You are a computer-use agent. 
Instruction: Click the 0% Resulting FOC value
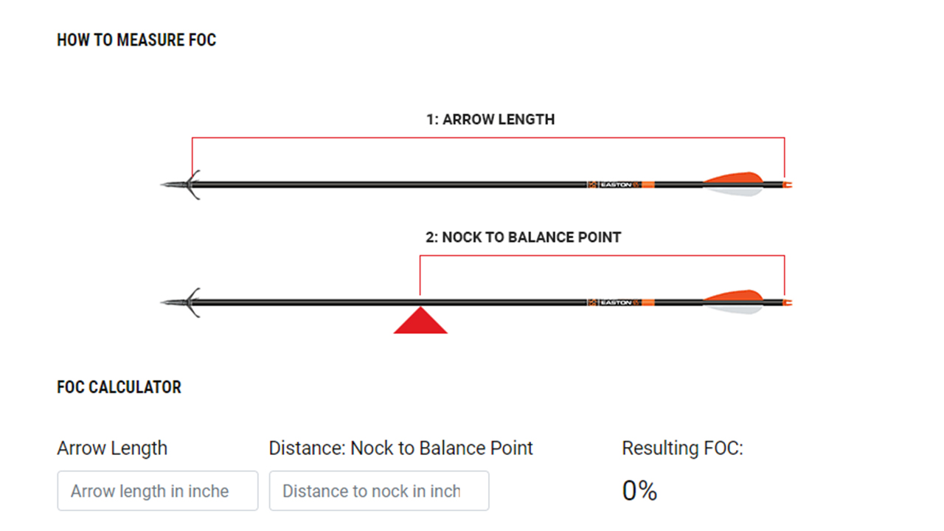[x=639, y=491]
